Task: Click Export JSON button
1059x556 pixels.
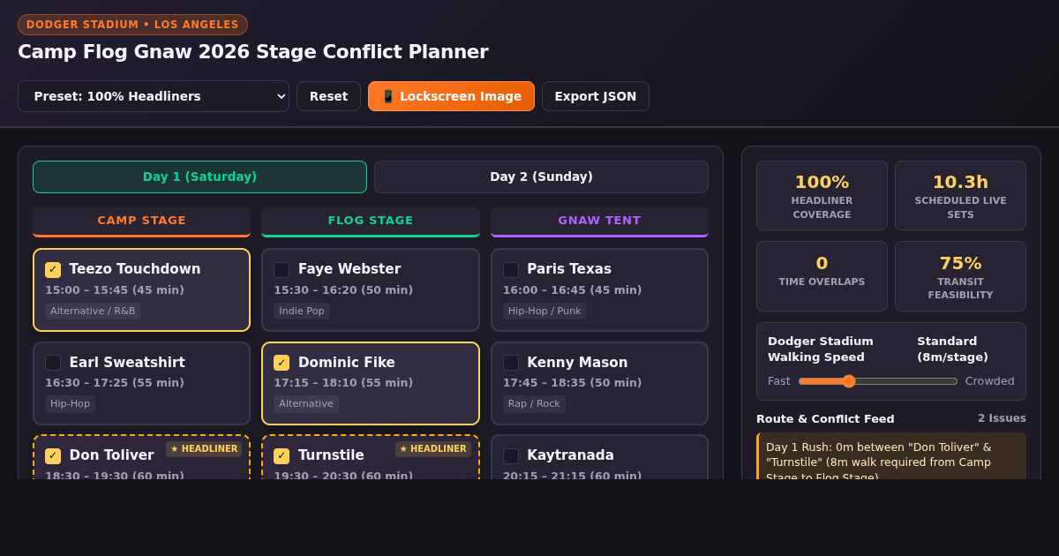Action: (596, 96)
